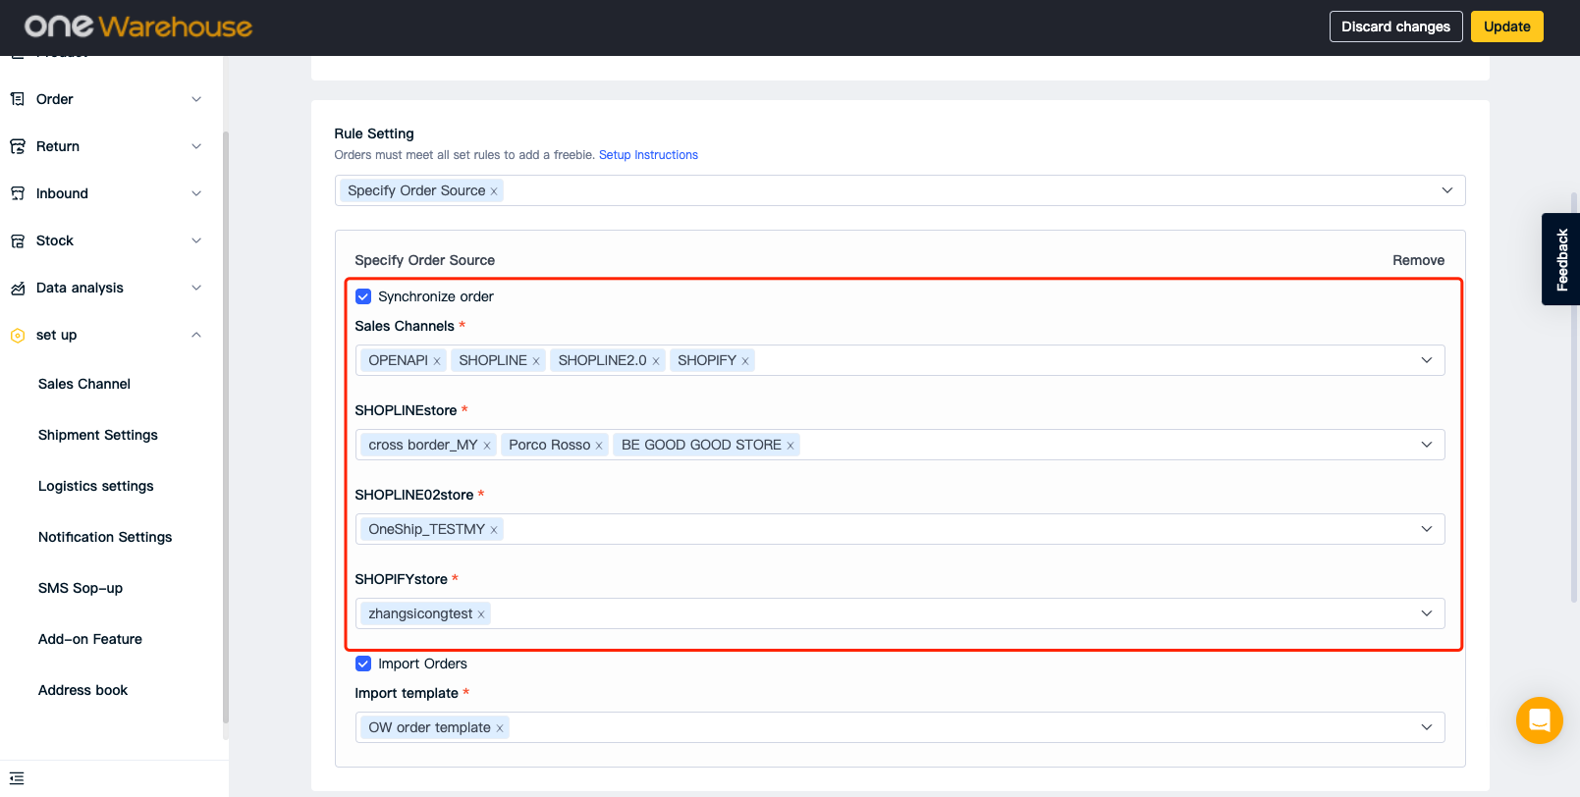This screenshot has width=1580, height=797.
Task: Remove the Porco Rosso store tag
Action: pyautogui.click(x=599, y=446)
